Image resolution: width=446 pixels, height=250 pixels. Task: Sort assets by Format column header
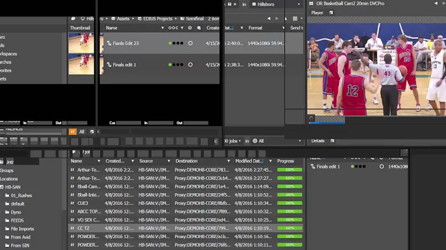click(255, 28)
